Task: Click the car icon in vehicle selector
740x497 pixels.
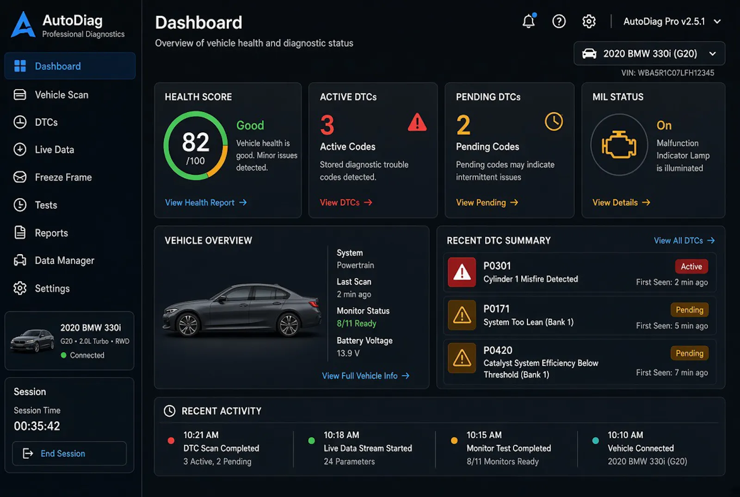Action: click(x=589, y=54)
